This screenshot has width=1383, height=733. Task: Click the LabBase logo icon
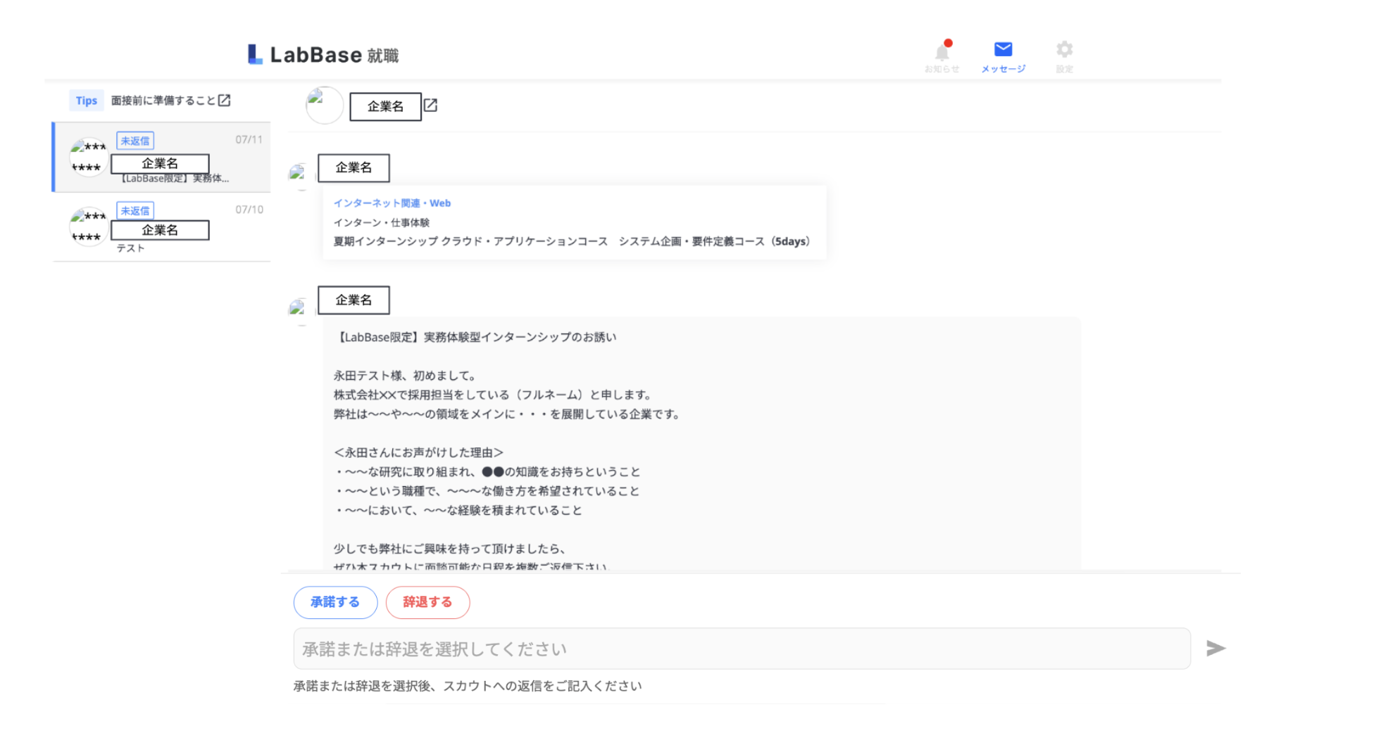pyautogui.click(x=254, y=54)
